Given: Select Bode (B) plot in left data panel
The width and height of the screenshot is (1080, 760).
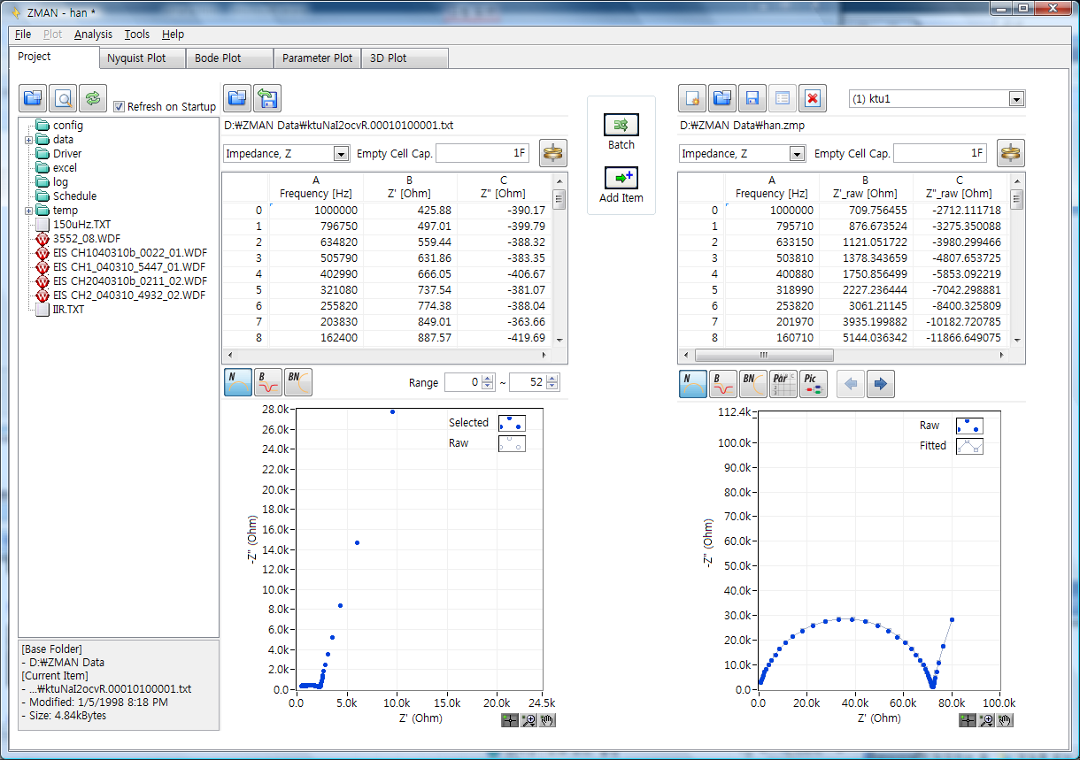Looking at the screenshot, I should (x=267, y=382).
